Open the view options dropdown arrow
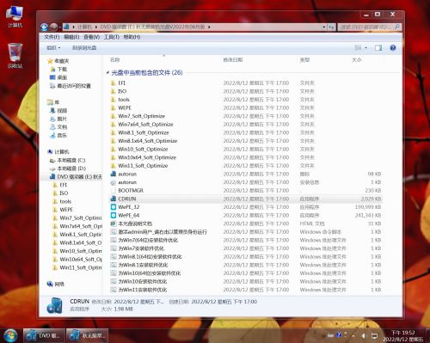430x343 pixels. [x=365, y=48]
